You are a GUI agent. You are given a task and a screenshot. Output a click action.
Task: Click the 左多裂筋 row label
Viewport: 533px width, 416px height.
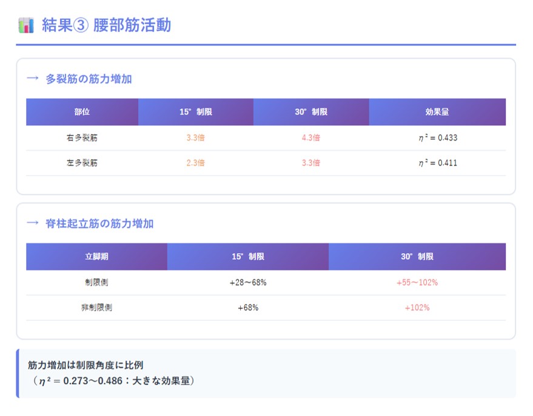tap(82, 163)
